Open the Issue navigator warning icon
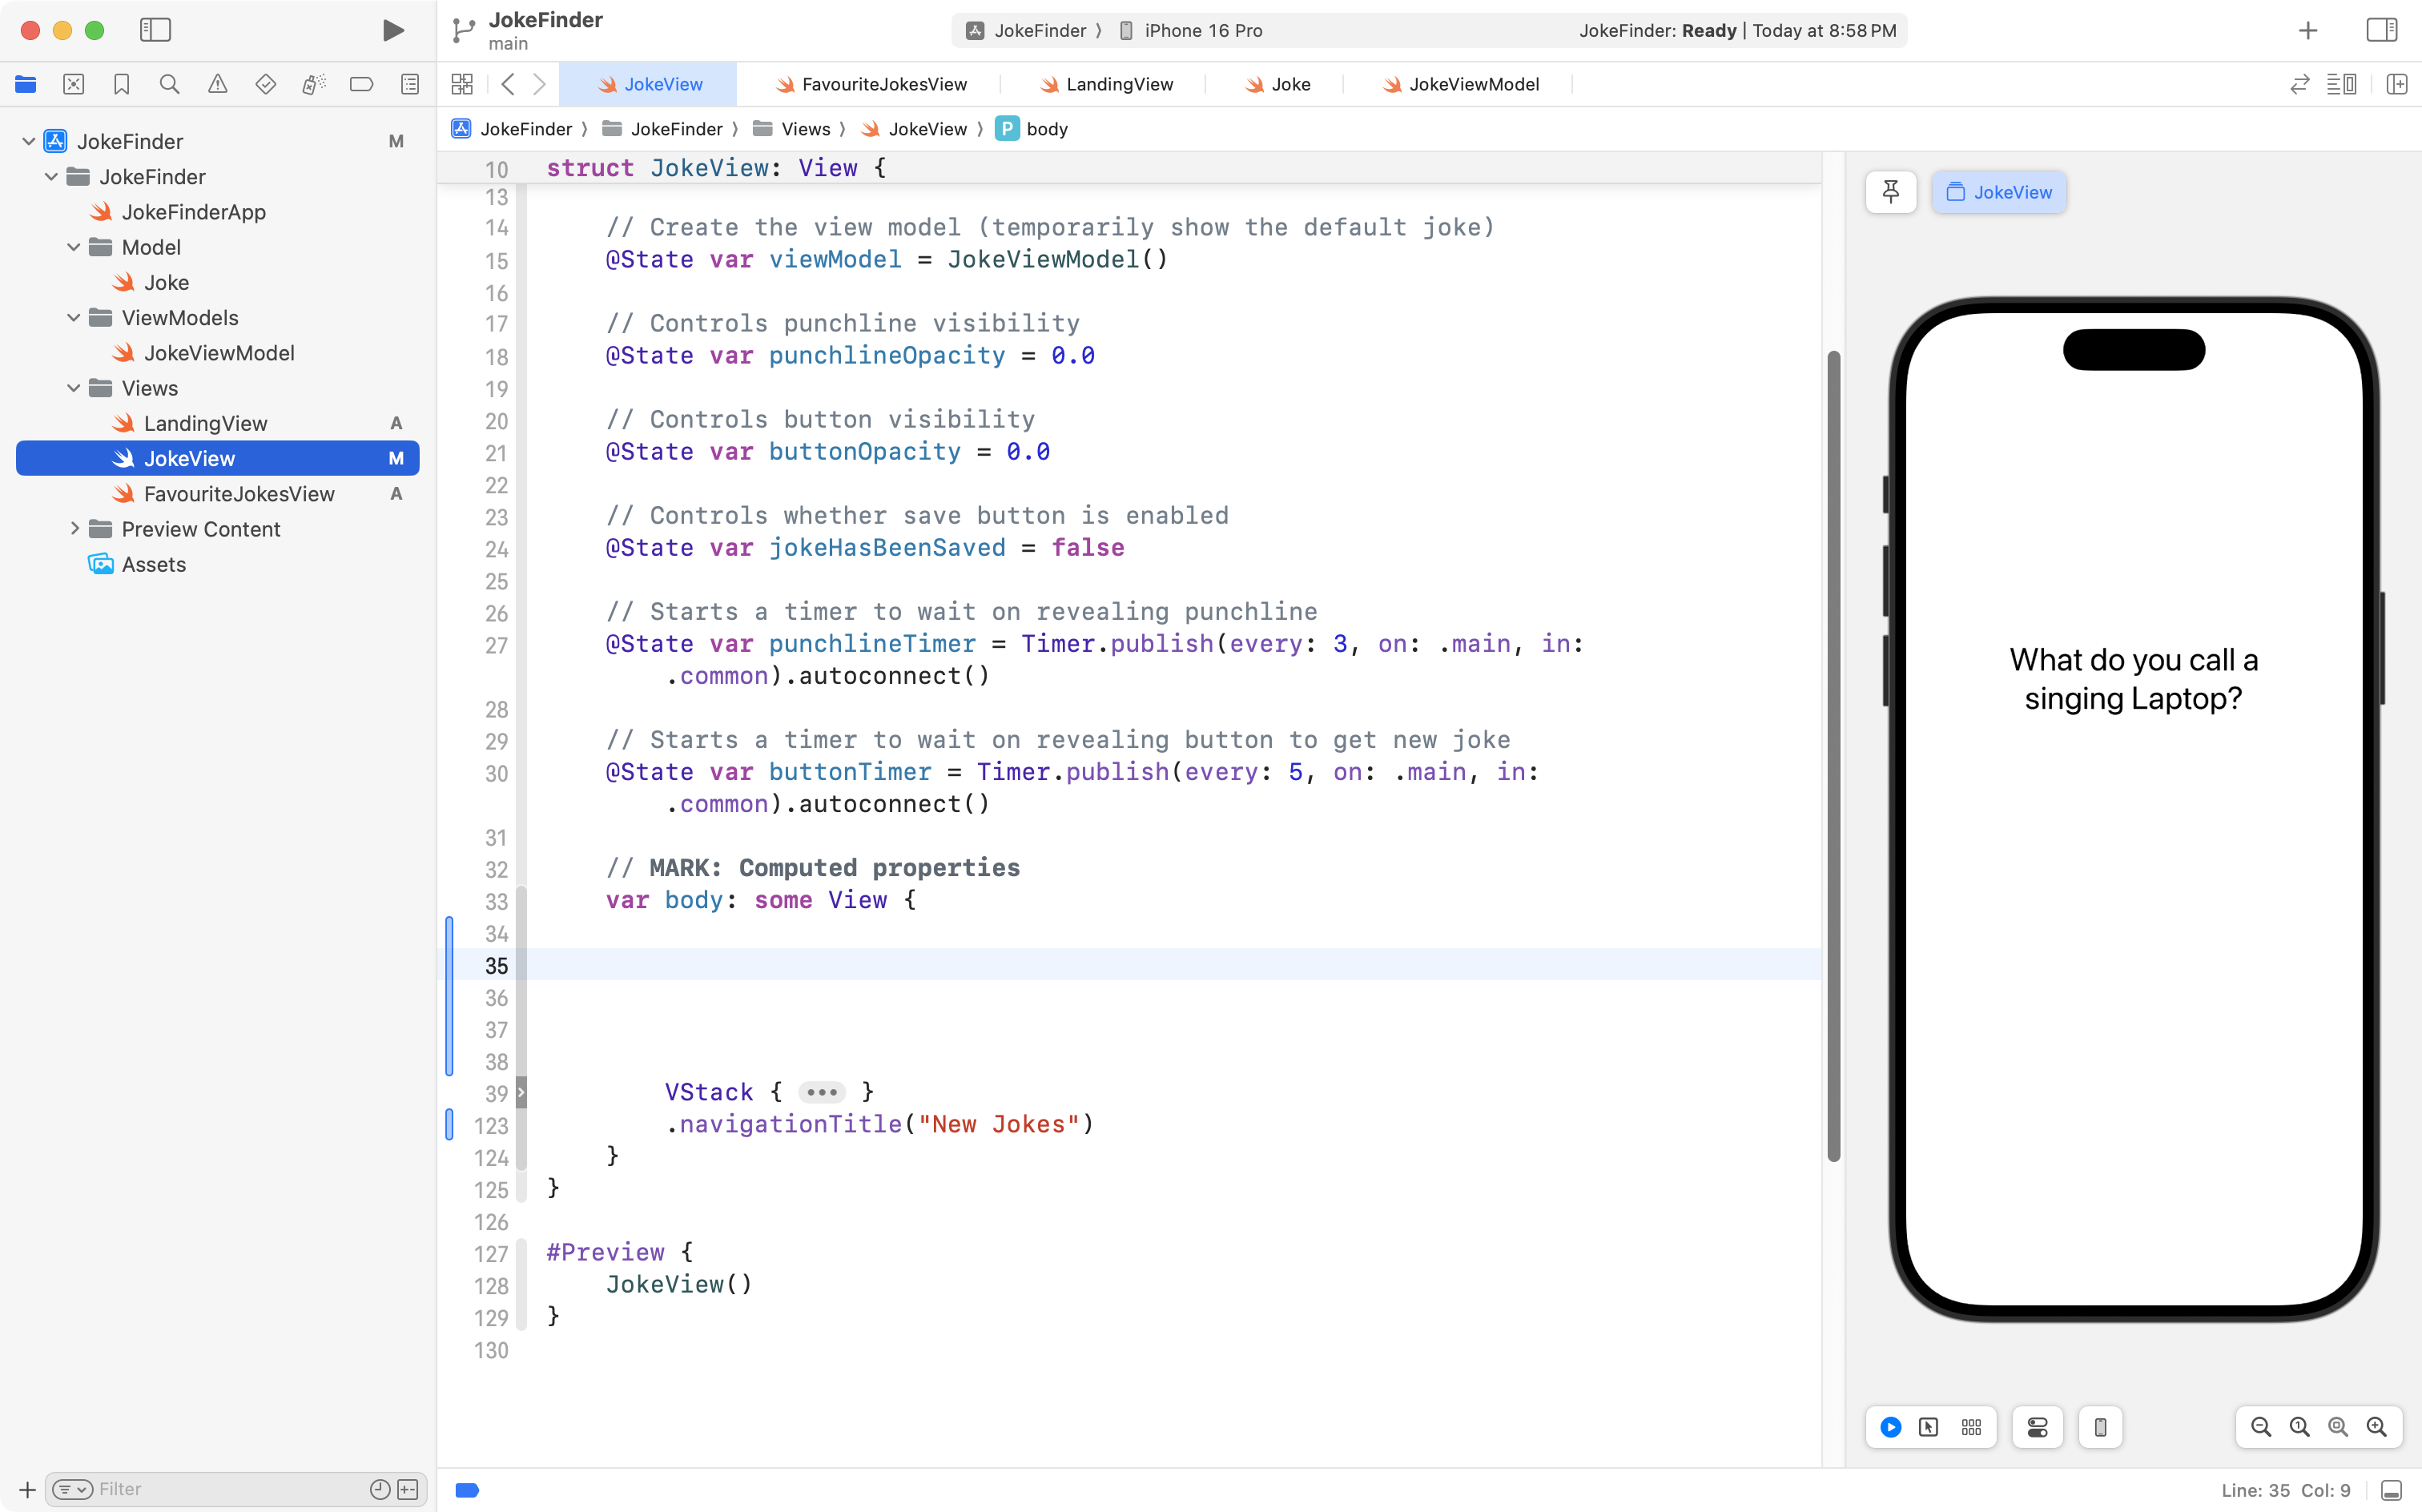 [217, 84]
